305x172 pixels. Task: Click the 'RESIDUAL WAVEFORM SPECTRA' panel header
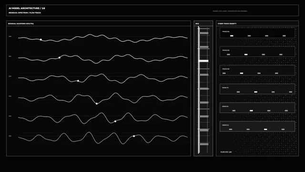[x=21, y=23]
